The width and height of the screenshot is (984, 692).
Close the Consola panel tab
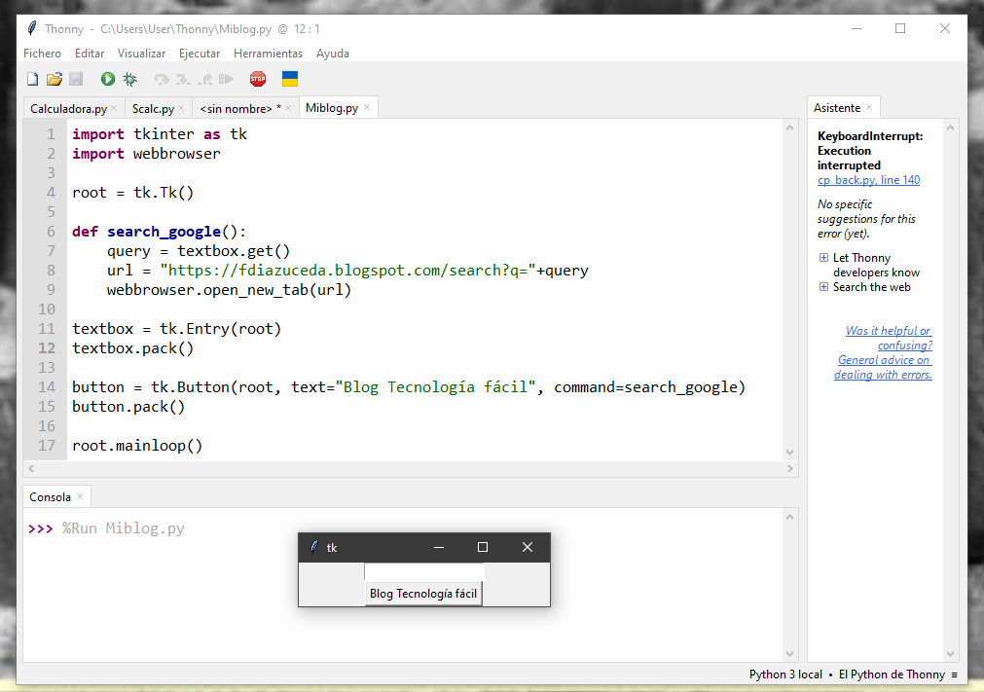point(80,496)
